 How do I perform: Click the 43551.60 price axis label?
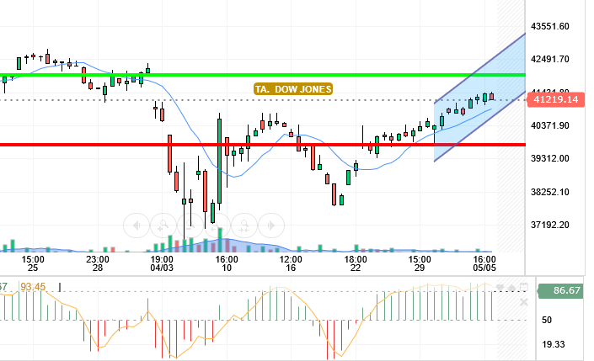tap(550, 26)
